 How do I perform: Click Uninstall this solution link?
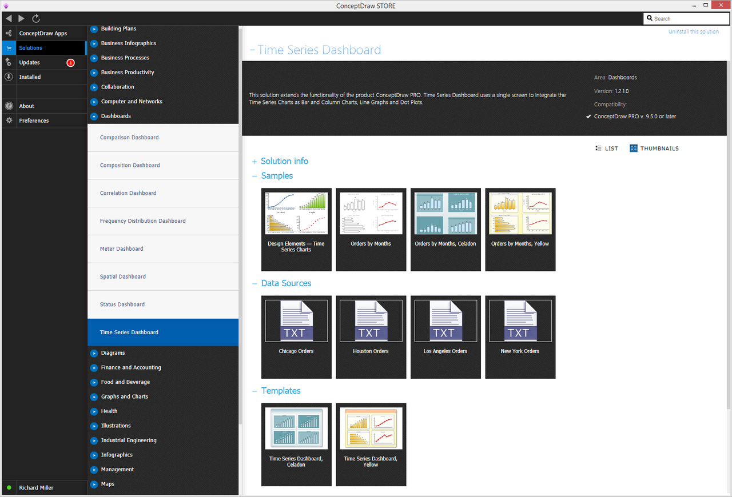point(694,32)
